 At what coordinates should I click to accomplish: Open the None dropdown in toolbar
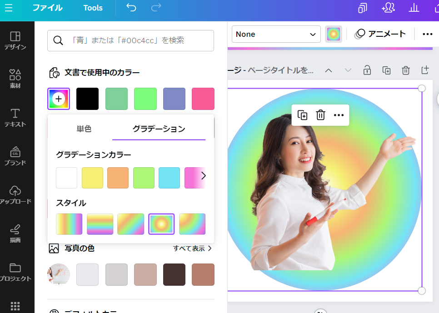(x=276, y=34)
